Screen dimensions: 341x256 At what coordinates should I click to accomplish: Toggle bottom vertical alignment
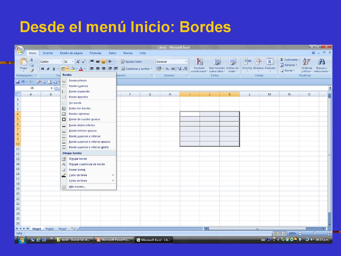103,62
